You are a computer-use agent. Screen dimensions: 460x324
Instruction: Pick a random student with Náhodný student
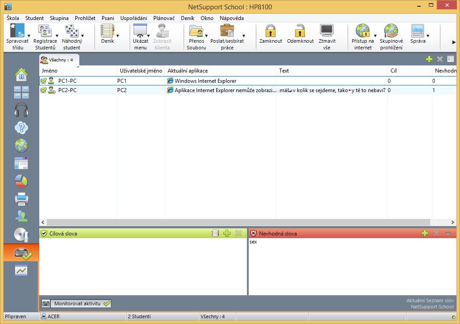pyautogui.click(x=72, y=31)
